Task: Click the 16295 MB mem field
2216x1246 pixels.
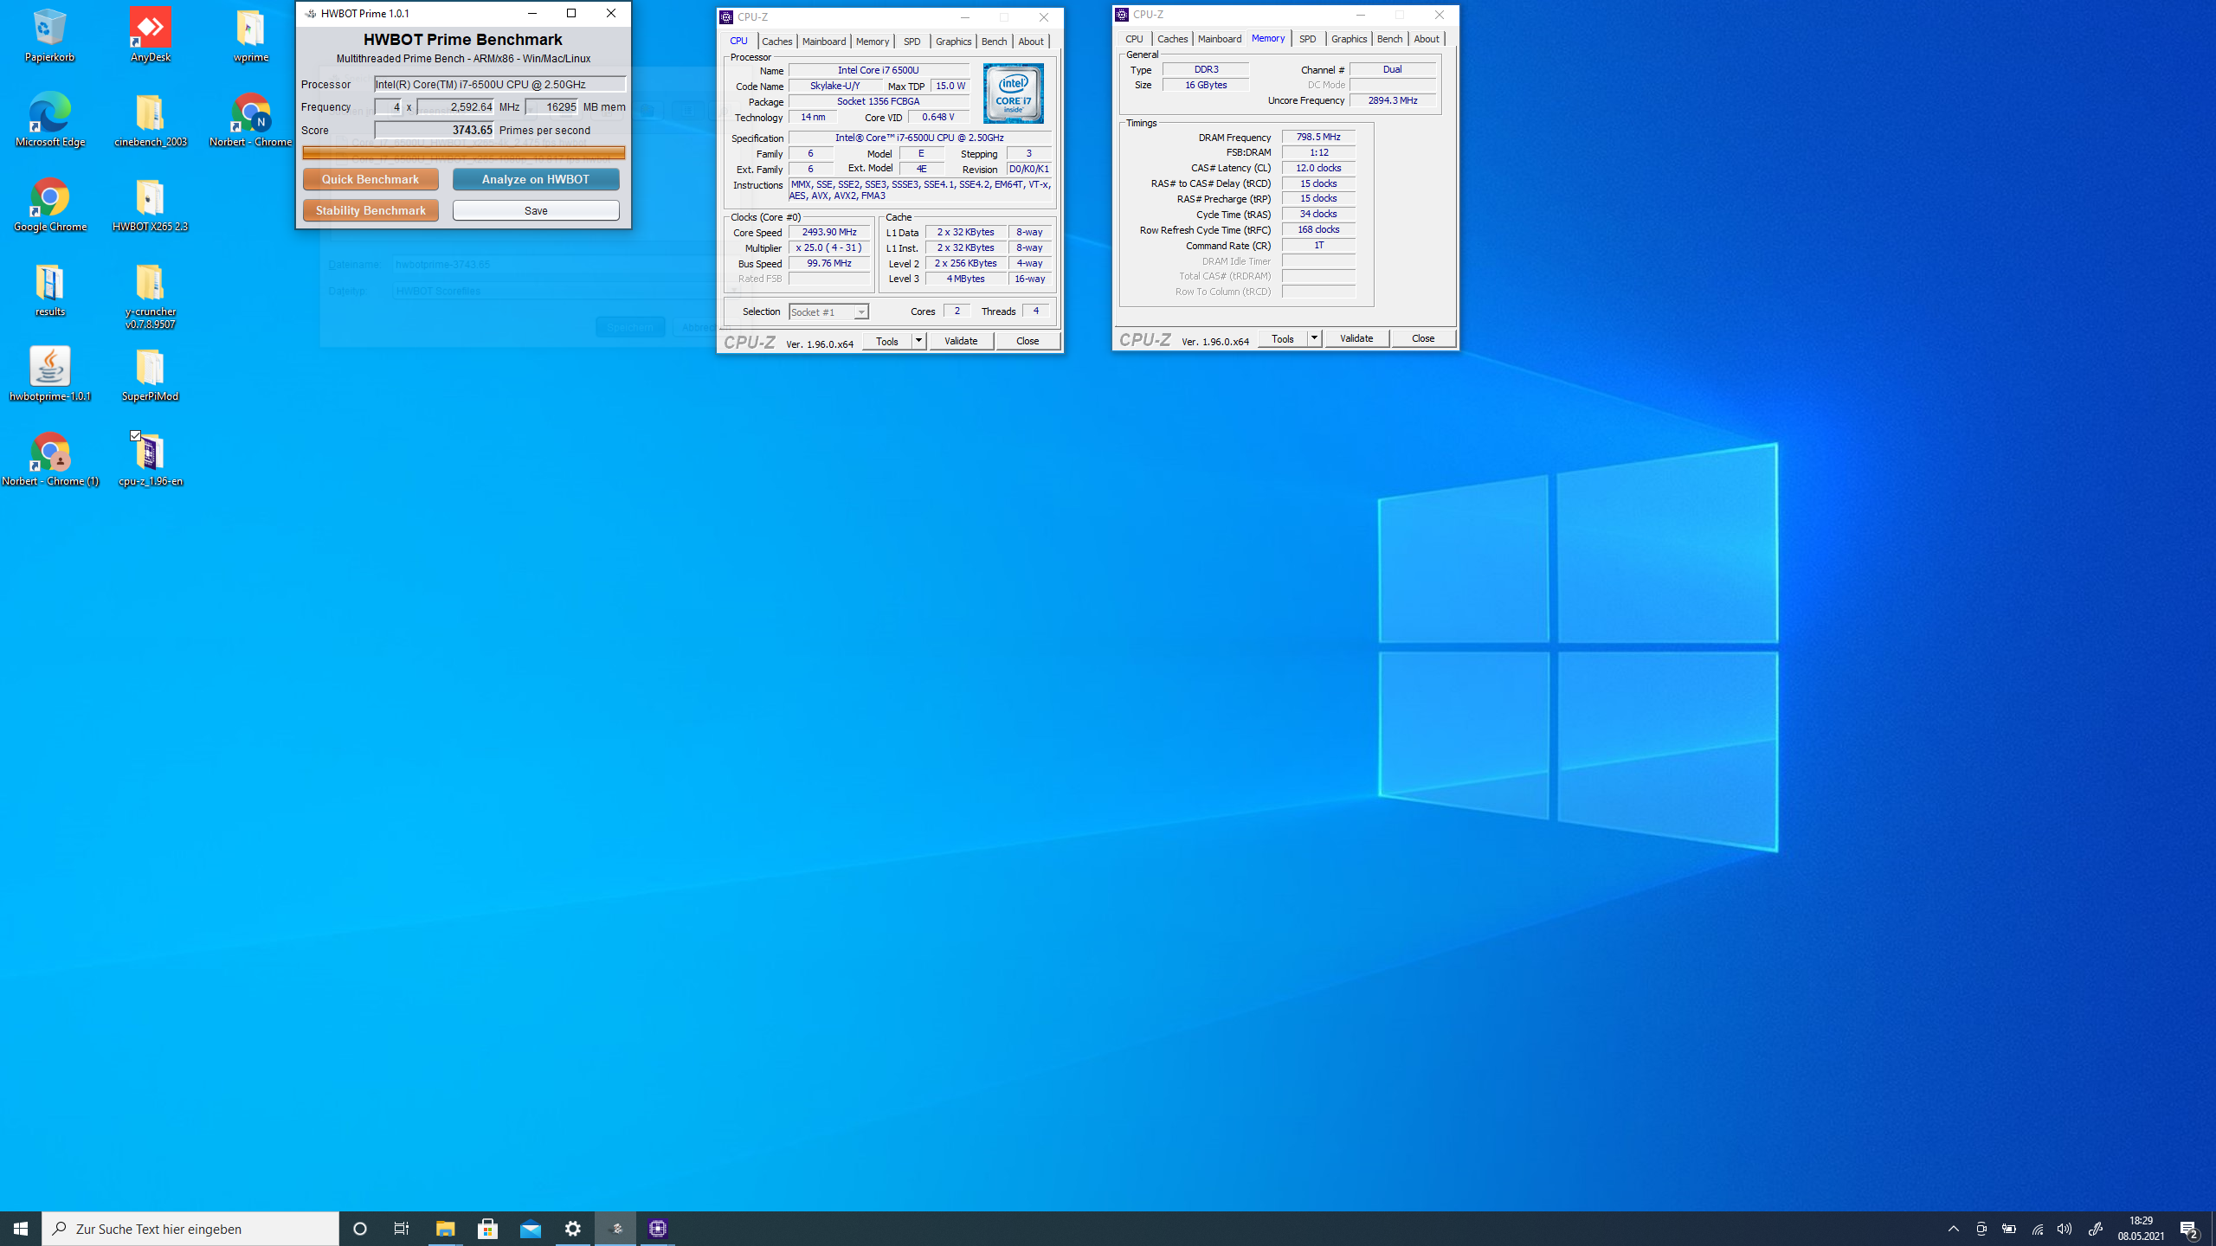Action: (551, 107)
